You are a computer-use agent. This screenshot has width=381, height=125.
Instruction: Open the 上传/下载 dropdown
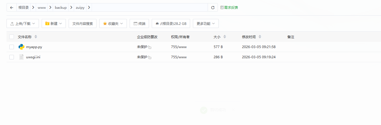click(x=23, y=23)
